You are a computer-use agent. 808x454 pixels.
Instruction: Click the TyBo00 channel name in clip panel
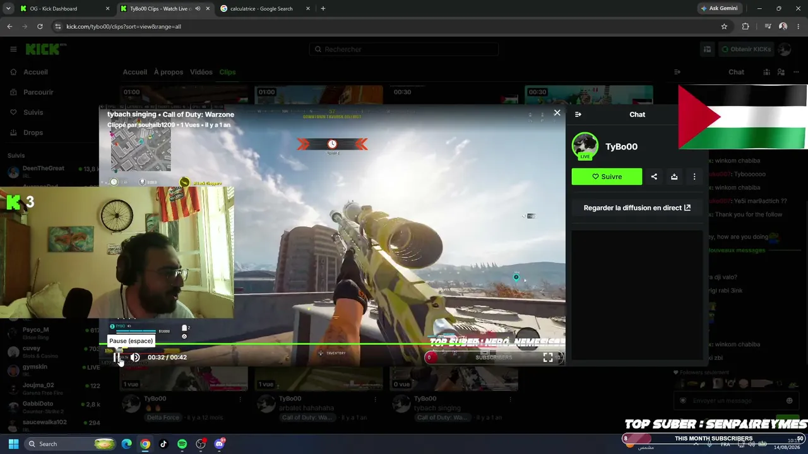coord(621,146)
